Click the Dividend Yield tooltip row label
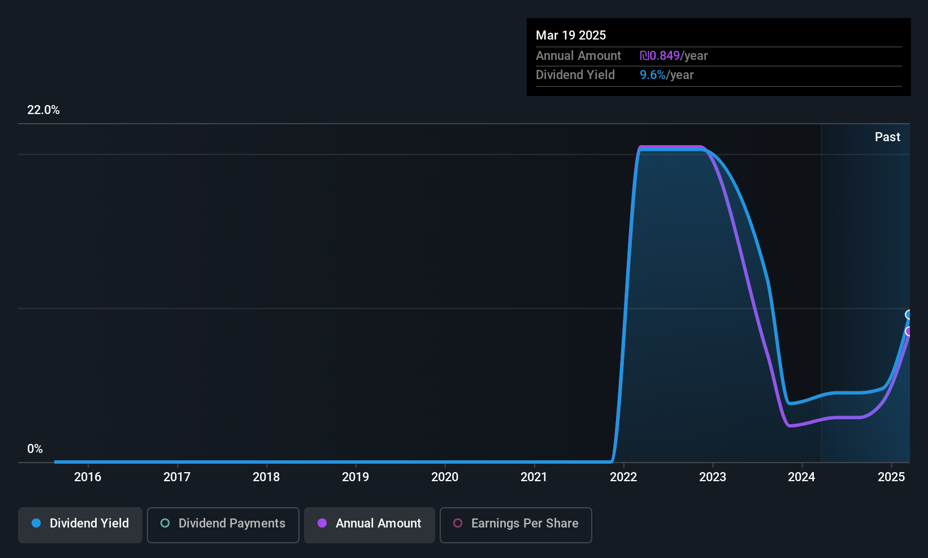This screenshot has width=928, height=558. coord(575,75)
